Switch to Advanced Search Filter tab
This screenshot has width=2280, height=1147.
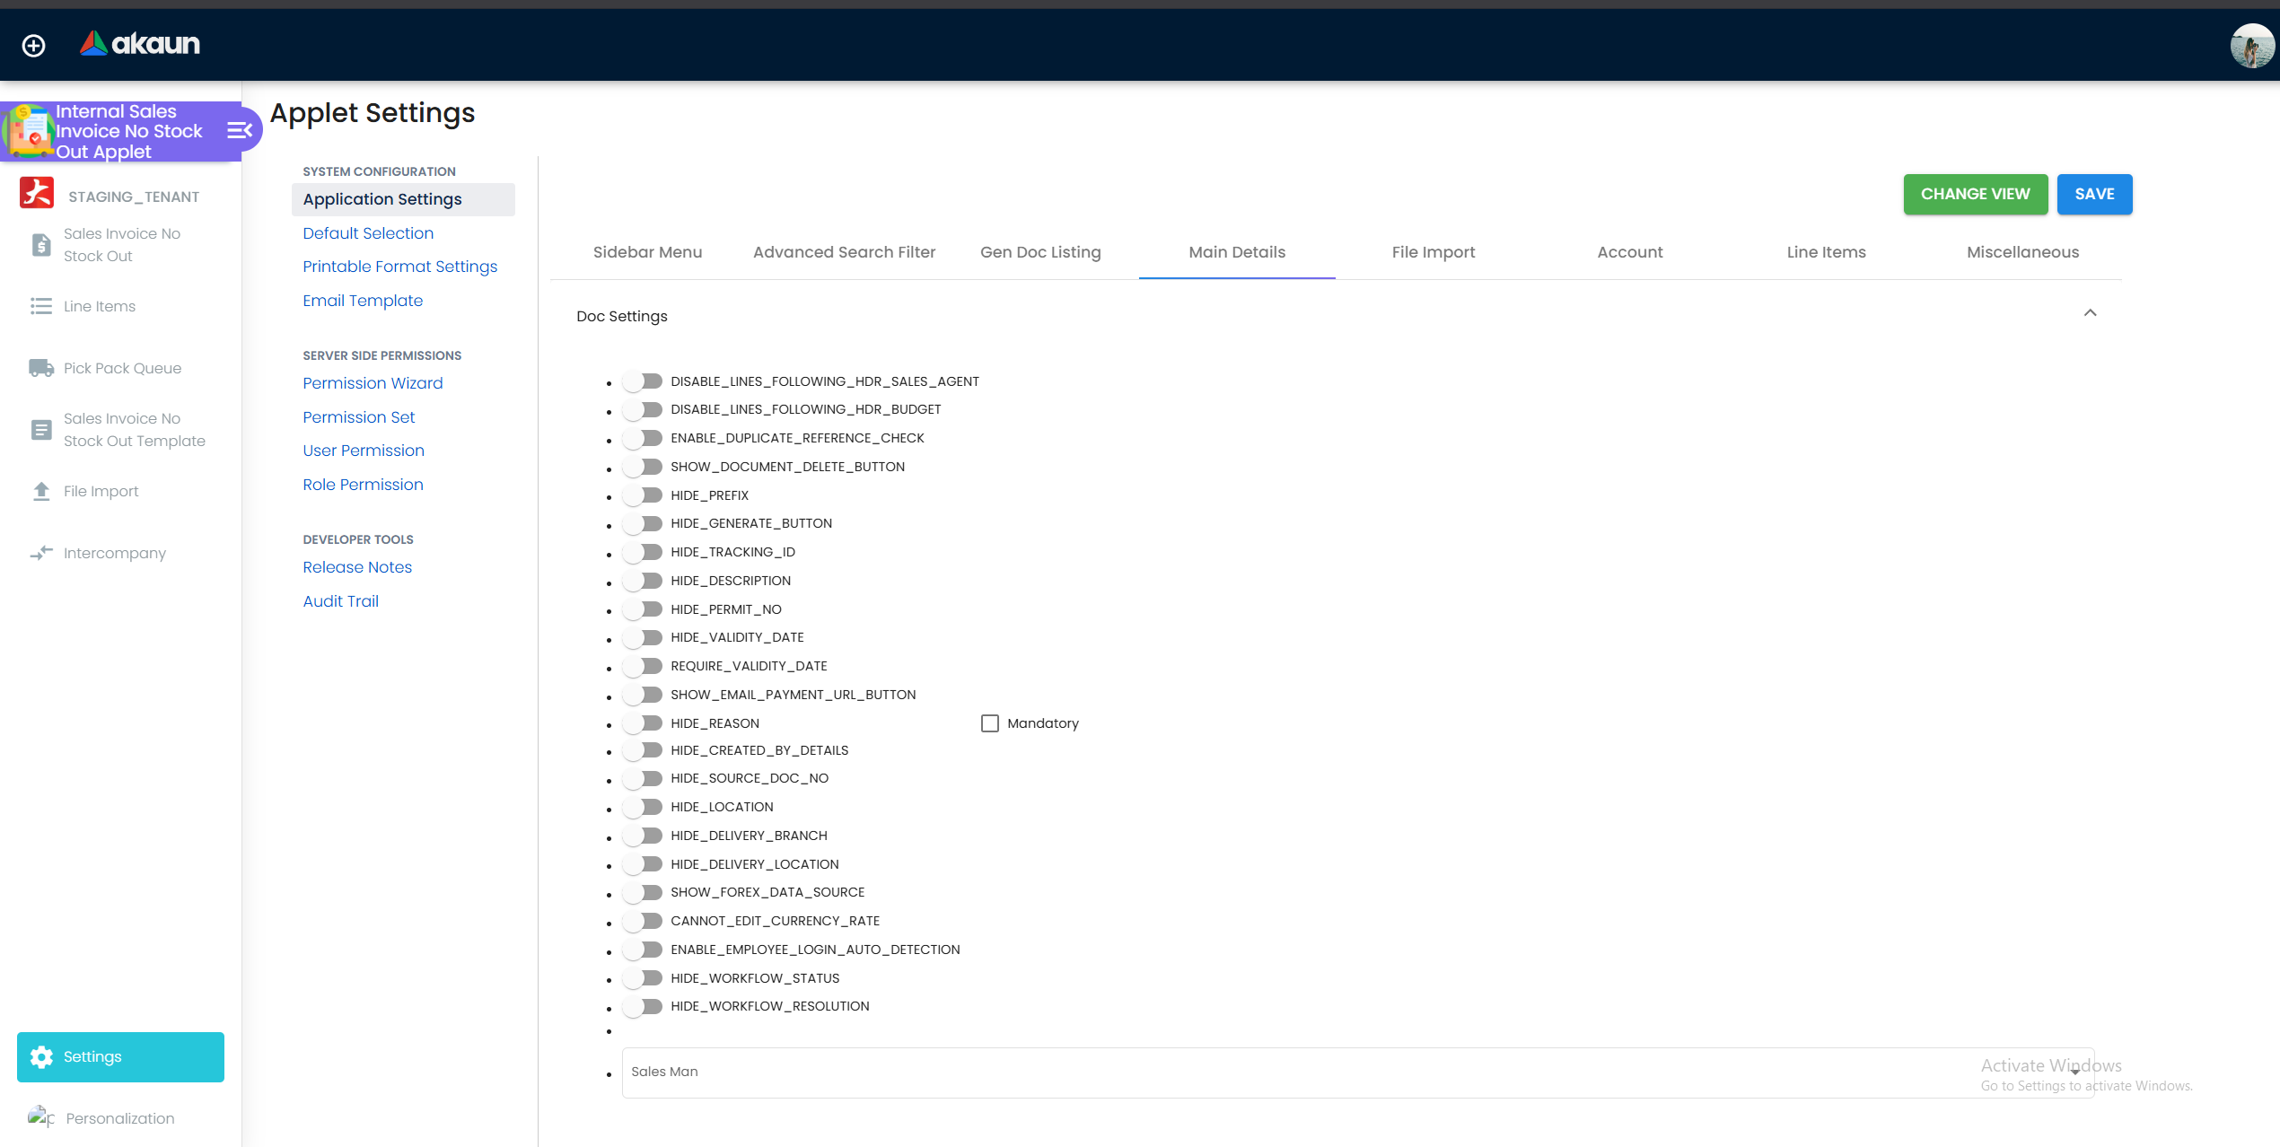pos(844,253)
